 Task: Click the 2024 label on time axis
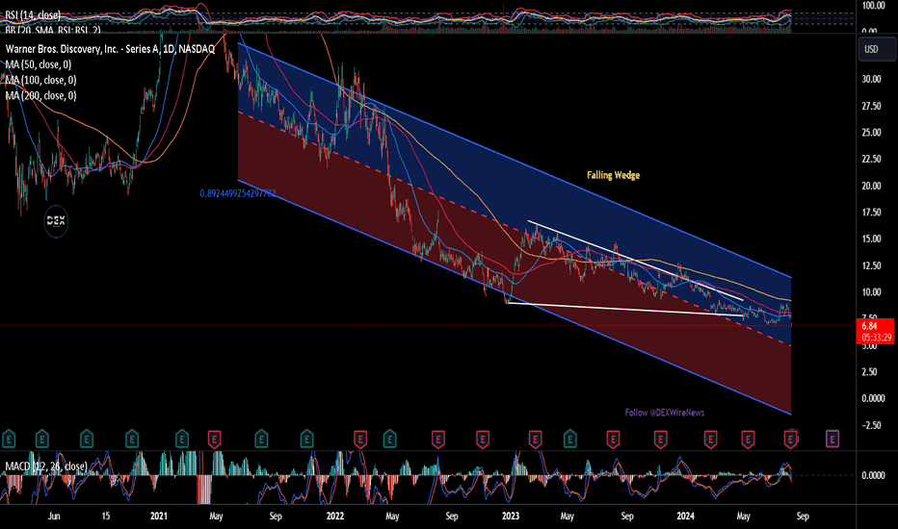[x=685, y=516]
